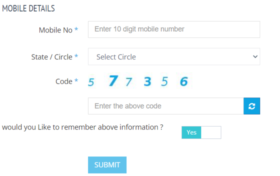Toggle the Yes remember information switch
The width and height of the screenshot is (280, 176).
(201, 132)
